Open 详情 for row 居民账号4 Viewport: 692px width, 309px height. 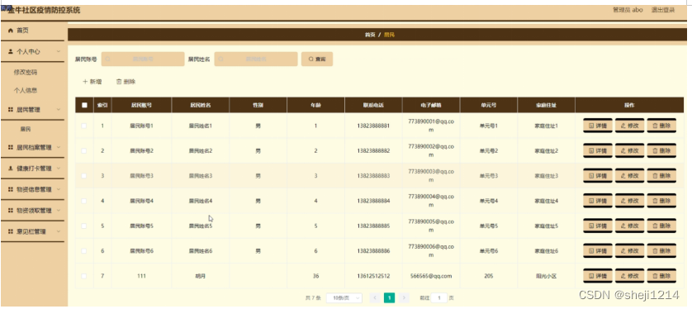(x=598, y=201)
